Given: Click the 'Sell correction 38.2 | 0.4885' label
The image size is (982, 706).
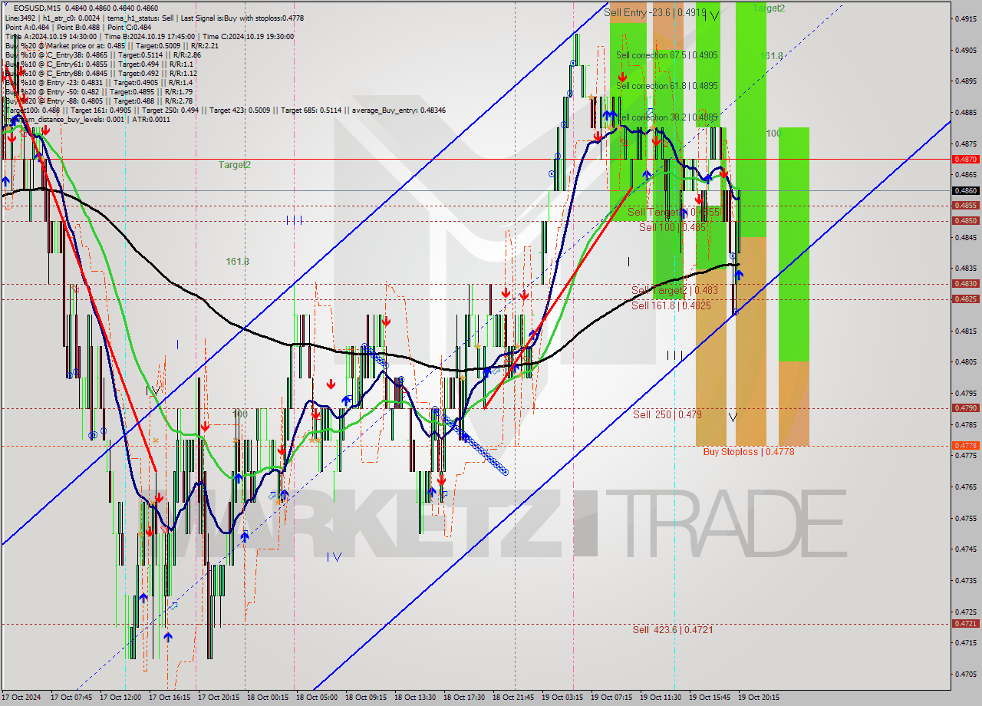Looking at the screenshot, I should (x=667, y=117).
